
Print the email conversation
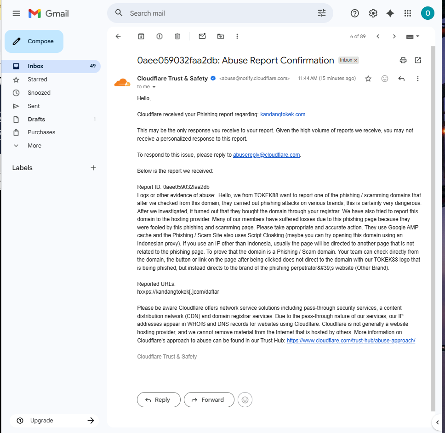point(403,60)
